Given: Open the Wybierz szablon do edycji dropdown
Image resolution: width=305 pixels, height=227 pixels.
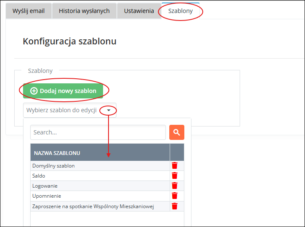Looking at the screenshot, I should (62, 110).
